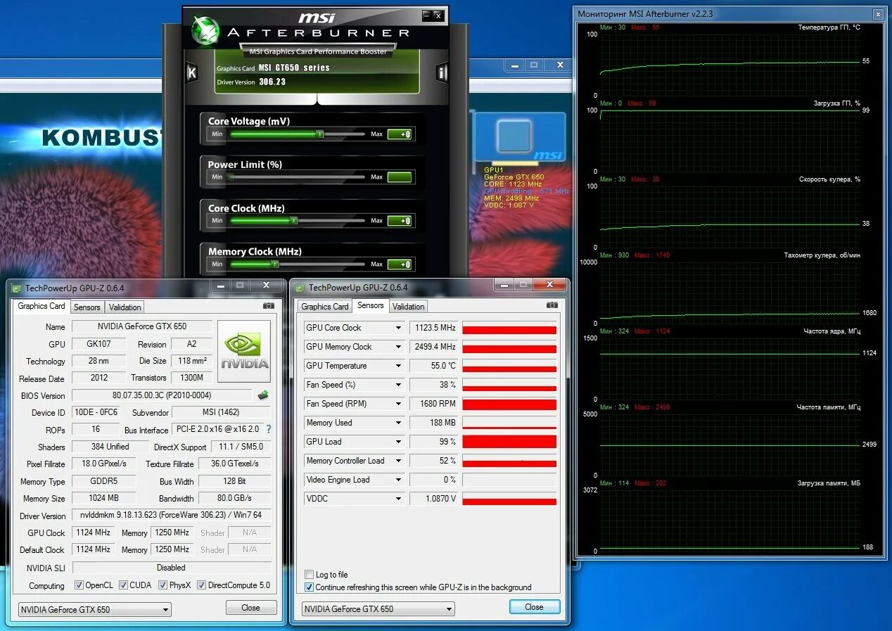Image resolution: width=892 pixels, height=631 pixels.
Task: Select Graphics Card tab in left GPU-Z window
Action: coord(42,306)
